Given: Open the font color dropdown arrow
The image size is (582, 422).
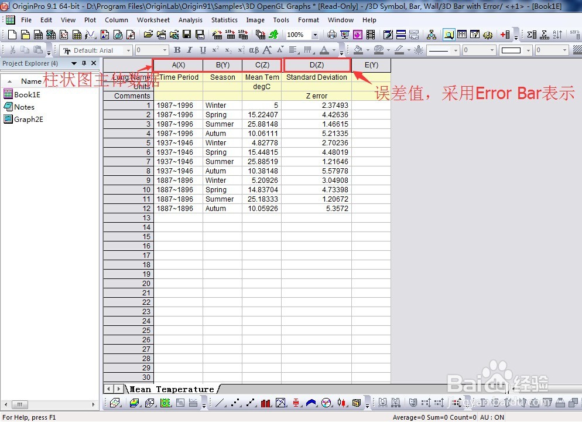Looking at the screenshot, I should tap(334, 50).
